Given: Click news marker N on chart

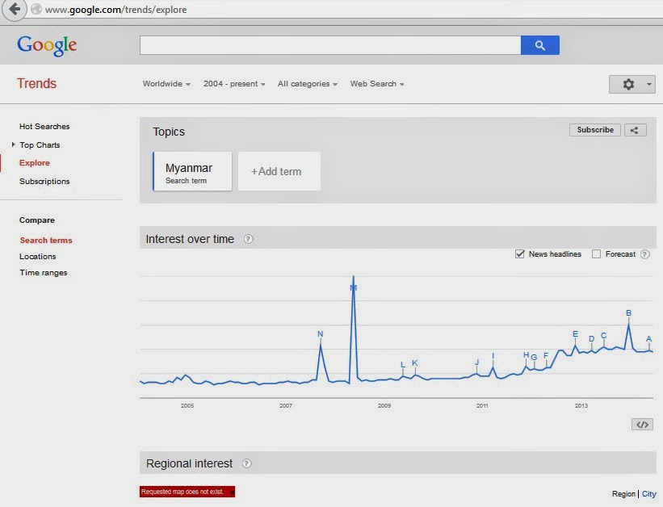Looking at the screenshot, I should [x=320, y=334].
